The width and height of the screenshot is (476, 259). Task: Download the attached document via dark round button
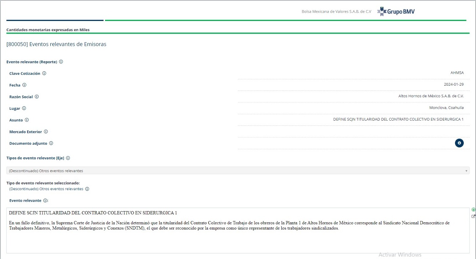point(459,143)
